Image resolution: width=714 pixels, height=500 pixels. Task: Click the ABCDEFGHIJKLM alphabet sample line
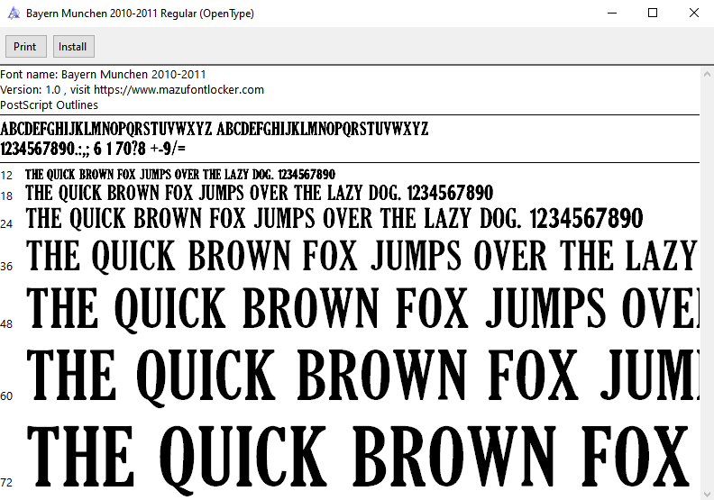pos(215,129)
